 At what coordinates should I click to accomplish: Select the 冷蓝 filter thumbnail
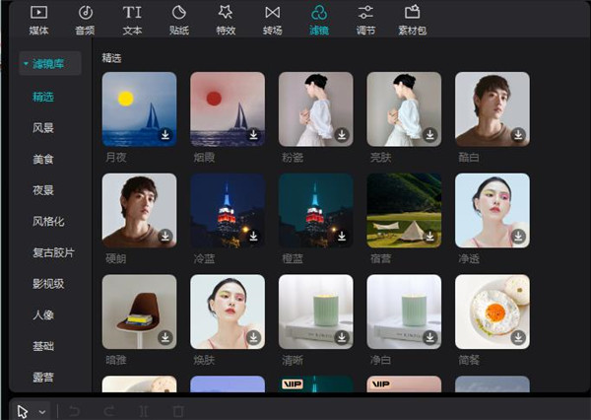(x=228, y=211)
